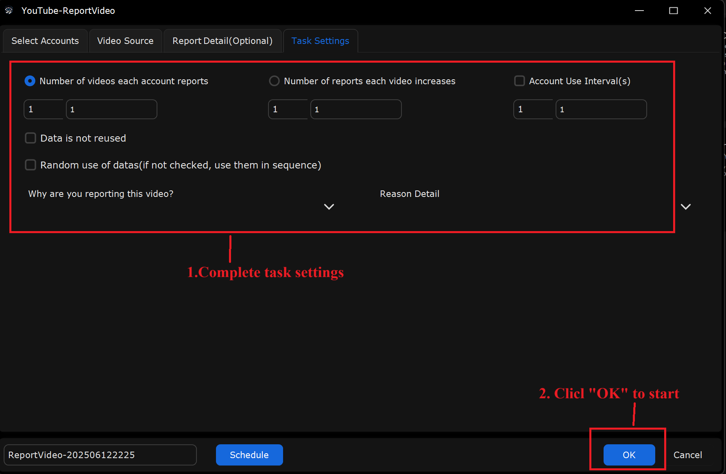Expand the Reason Detail dropdown arrow
726x474 pixels.
point(686,207)
